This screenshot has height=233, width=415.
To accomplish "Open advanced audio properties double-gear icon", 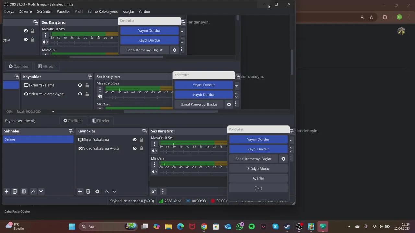I will [x=154, y=191].
